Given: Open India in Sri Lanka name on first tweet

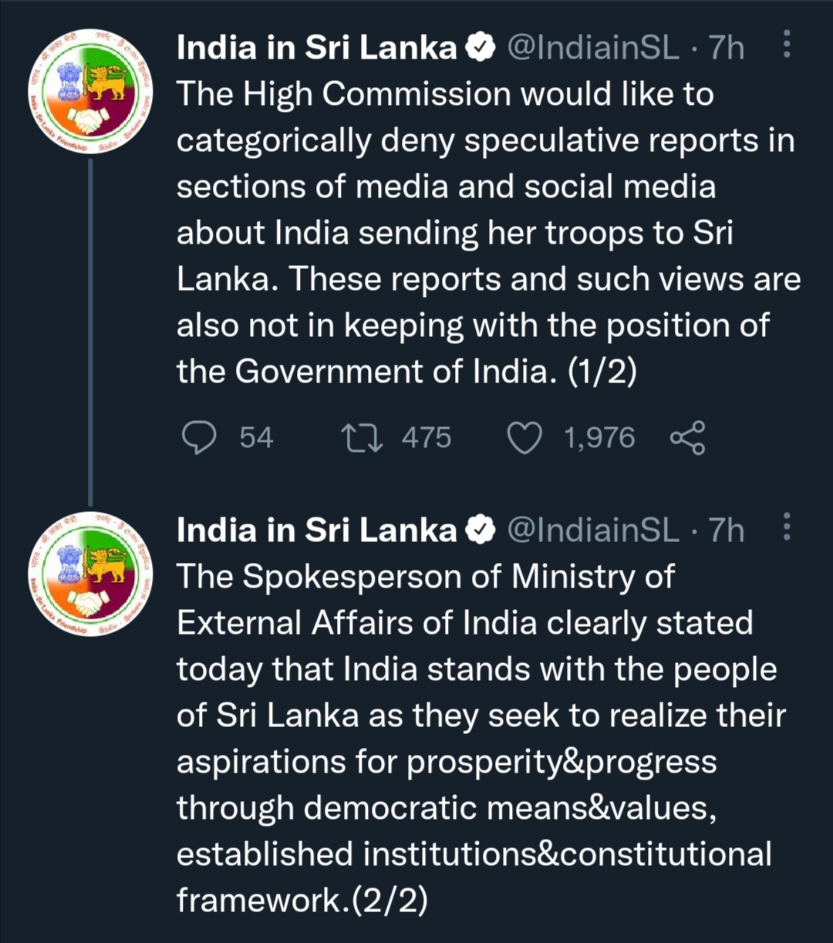Looking at the screenshot, I should point(317,49).
